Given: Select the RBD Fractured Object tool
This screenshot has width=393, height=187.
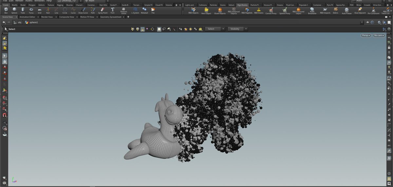Looking at the screenshot, I should (298, 11).
